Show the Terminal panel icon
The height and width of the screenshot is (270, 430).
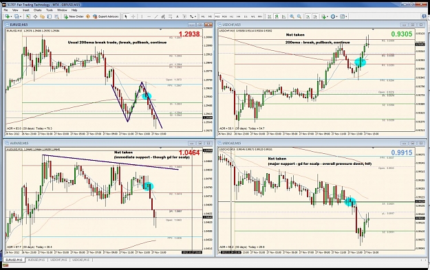[x=50, y=16]
